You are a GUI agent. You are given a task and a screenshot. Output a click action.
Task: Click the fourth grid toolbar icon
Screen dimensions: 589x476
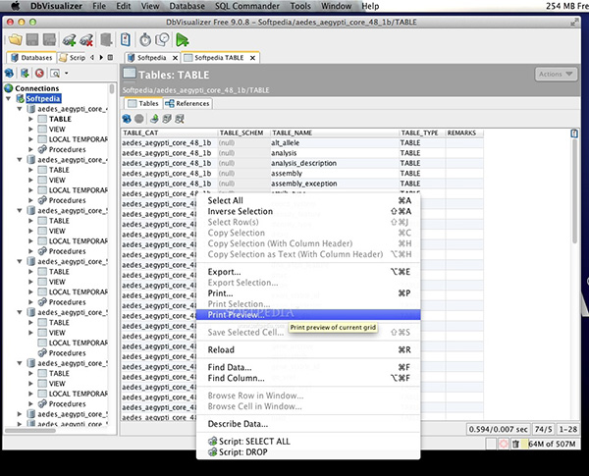(x=167, y=119)
